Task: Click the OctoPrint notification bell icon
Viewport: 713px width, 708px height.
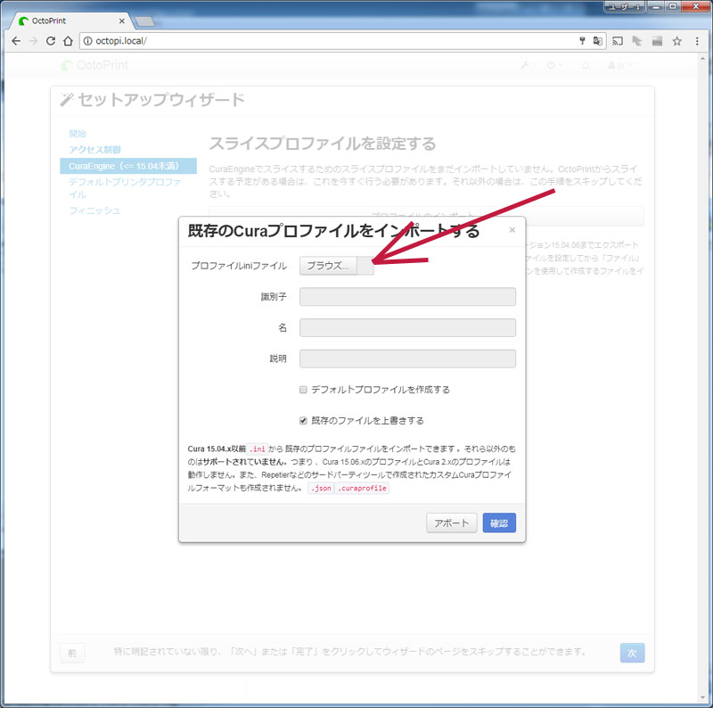Action: [x=586, y=65]
